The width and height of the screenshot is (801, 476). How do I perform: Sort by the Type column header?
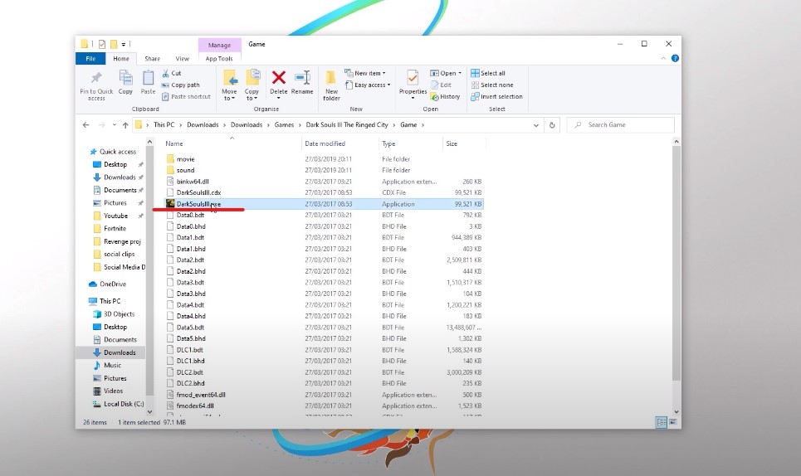click(388, 143)
